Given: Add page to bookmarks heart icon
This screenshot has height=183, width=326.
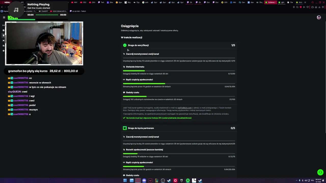Looking at the screenshot, I should (308, 7).
